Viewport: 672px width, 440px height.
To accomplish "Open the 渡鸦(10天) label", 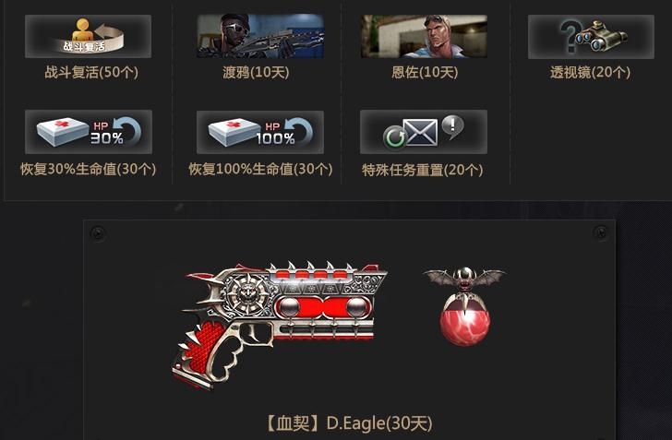I will 256,72.
